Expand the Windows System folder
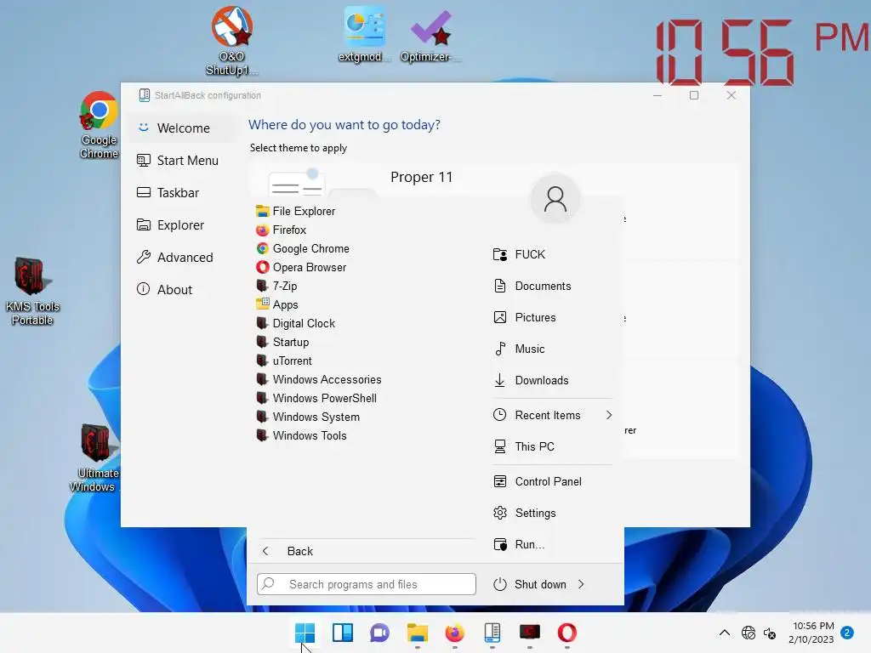Screen dimensions: 871x653 308,417
